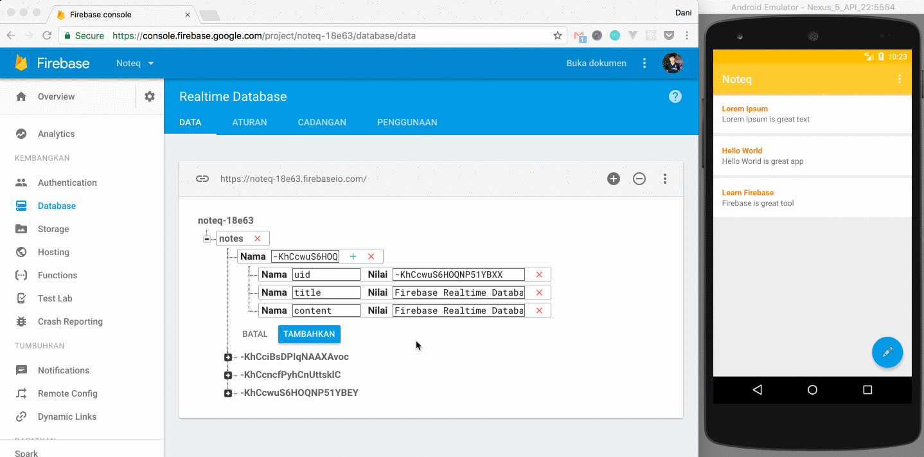Open the Chrome menu three dots
This screenshot has height=457, width=924.
[687, 36]
